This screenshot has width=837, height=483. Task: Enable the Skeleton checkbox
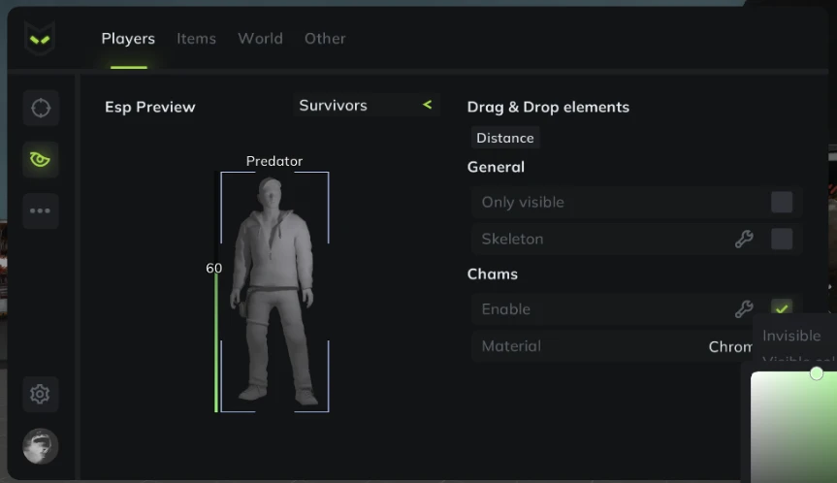tap(782, 239)
